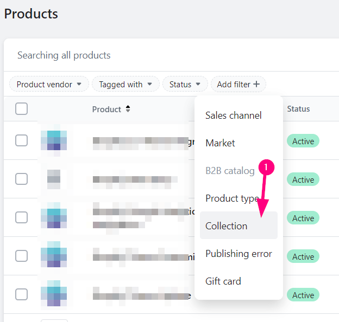Select Collection from the filter menu
339x322 pixels.
[x=227, y=226]
